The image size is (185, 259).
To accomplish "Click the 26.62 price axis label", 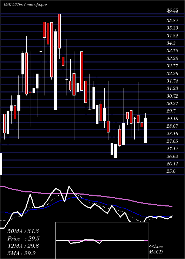I will (172, 156).
